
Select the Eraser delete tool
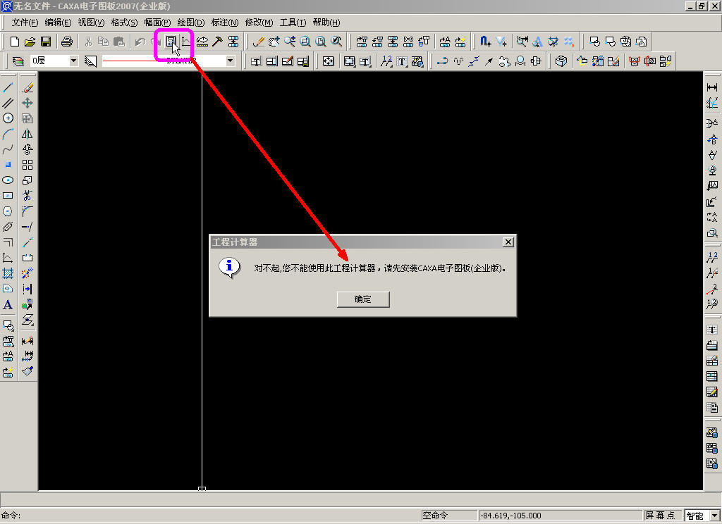pos(27,87)
